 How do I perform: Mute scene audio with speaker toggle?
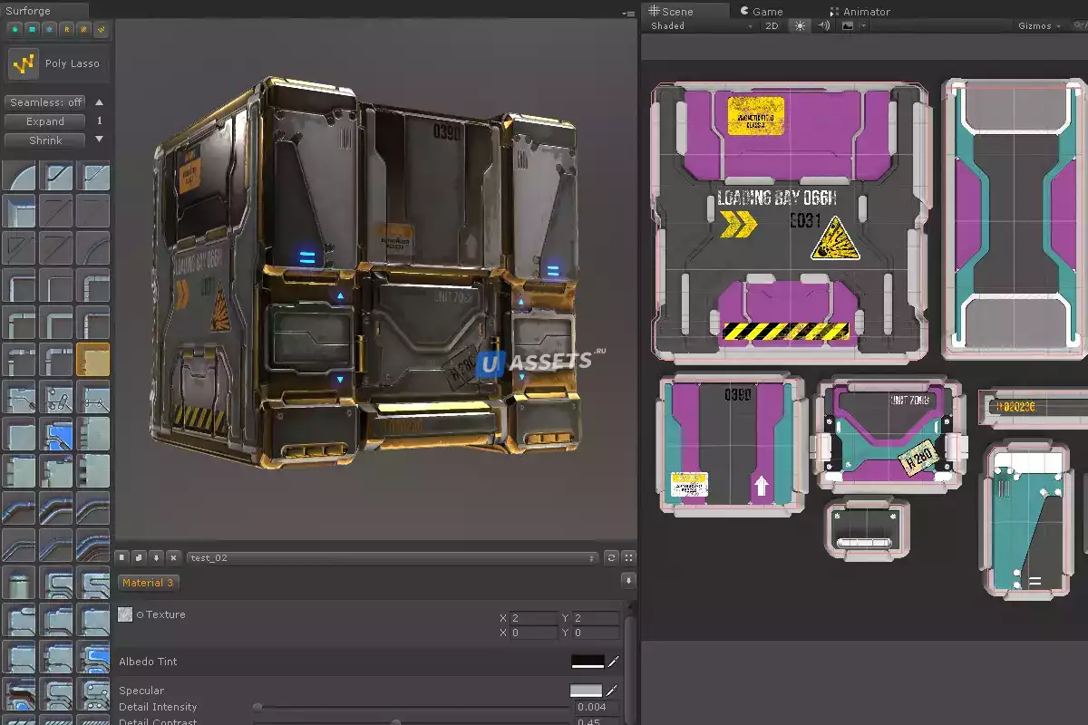(x=823, y=26)
